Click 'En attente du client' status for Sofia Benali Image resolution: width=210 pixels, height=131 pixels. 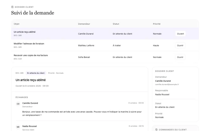coord(122,57)
